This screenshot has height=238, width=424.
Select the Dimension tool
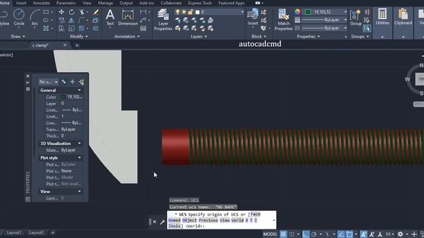[x=128, y=17]
